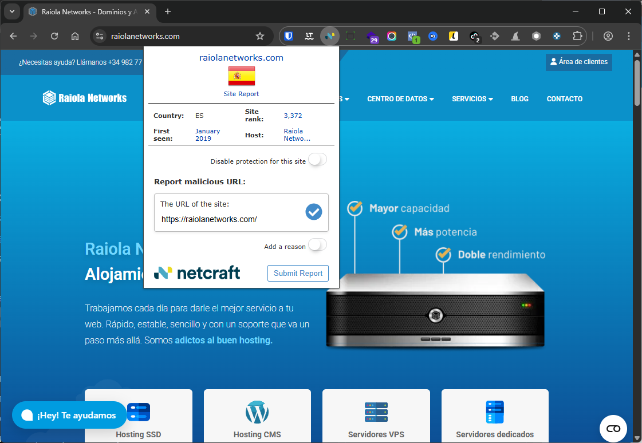Click the Más potencia text

[446, 232]
